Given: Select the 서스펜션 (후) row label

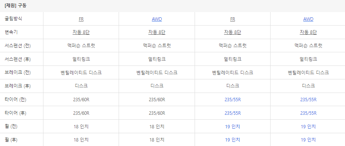Looking at the screenshot, I should [18, 59].
